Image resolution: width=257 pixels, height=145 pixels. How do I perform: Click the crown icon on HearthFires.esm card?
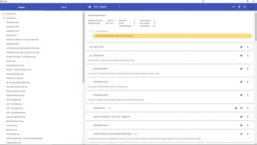point(241,82)
